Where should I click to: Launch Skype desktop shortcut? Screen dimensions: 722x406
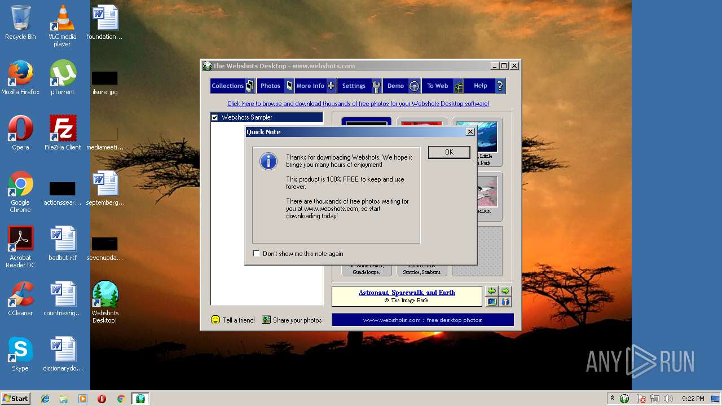point(20,354)
